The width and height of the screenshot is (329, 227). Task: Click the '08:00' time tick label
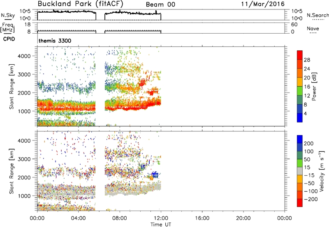tap(120, 218)
